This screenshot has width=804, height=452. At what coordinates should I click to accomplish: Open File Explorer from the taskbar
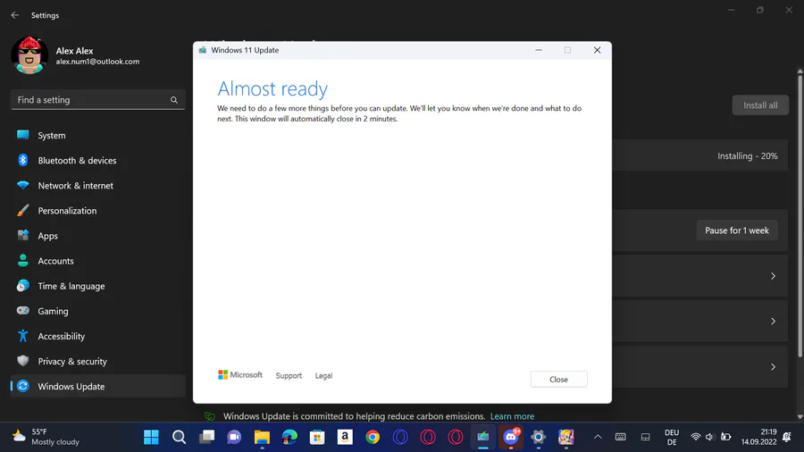(x=262, y=437)
